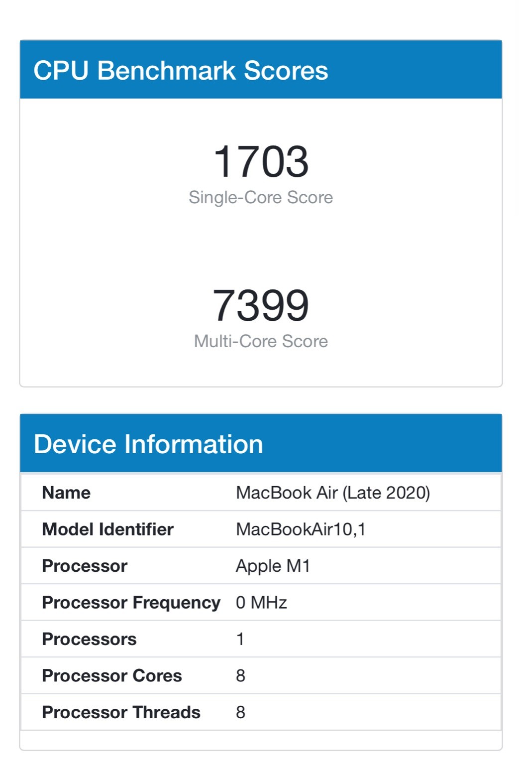Select the MacBookAir10,1 value

tap(301, 529)
